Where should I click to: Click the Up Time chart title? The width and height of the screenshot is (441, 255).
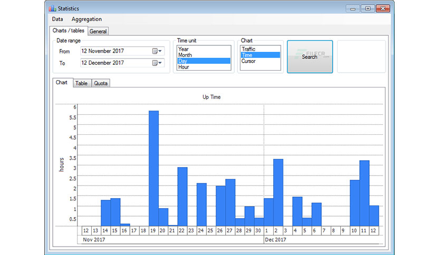click(x=212, y=97)
